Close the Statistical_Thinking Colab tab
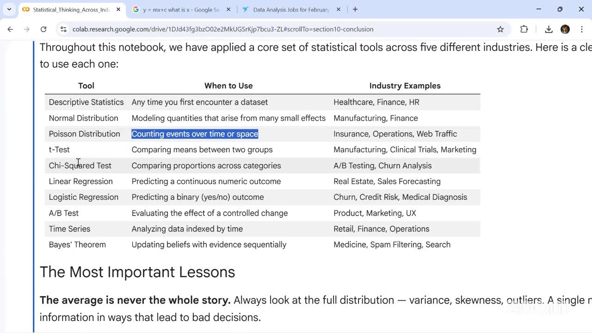 [118, 9]
